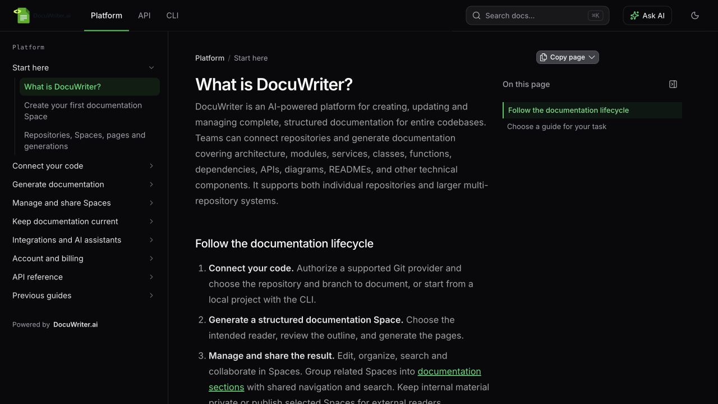
Task: Click the Ask AI button label
Action: coord(653,16)
